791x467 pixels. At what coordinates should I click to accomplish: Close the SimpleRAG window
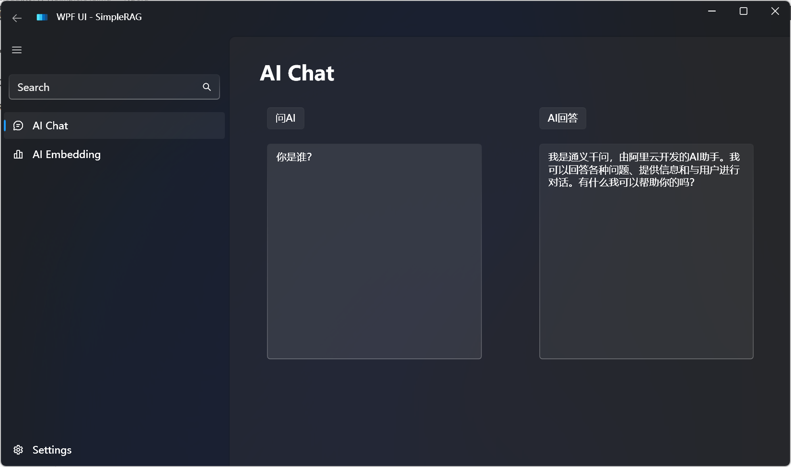[775, 11]
